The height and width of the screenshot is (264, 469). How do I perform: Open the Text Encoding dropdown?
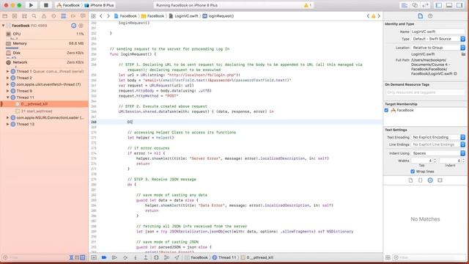(x=438, y=137)
